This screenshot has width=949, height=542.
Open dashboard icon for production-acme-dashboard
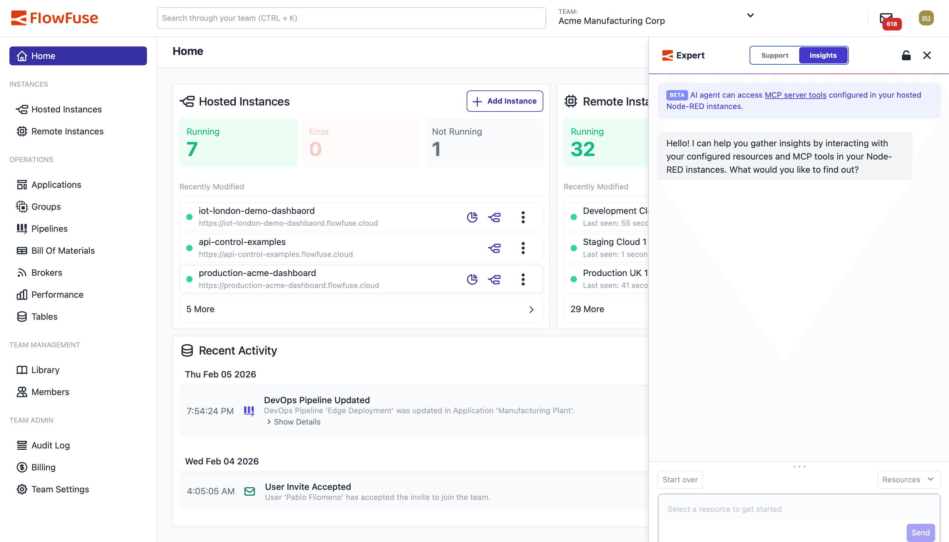pos(472,279)
